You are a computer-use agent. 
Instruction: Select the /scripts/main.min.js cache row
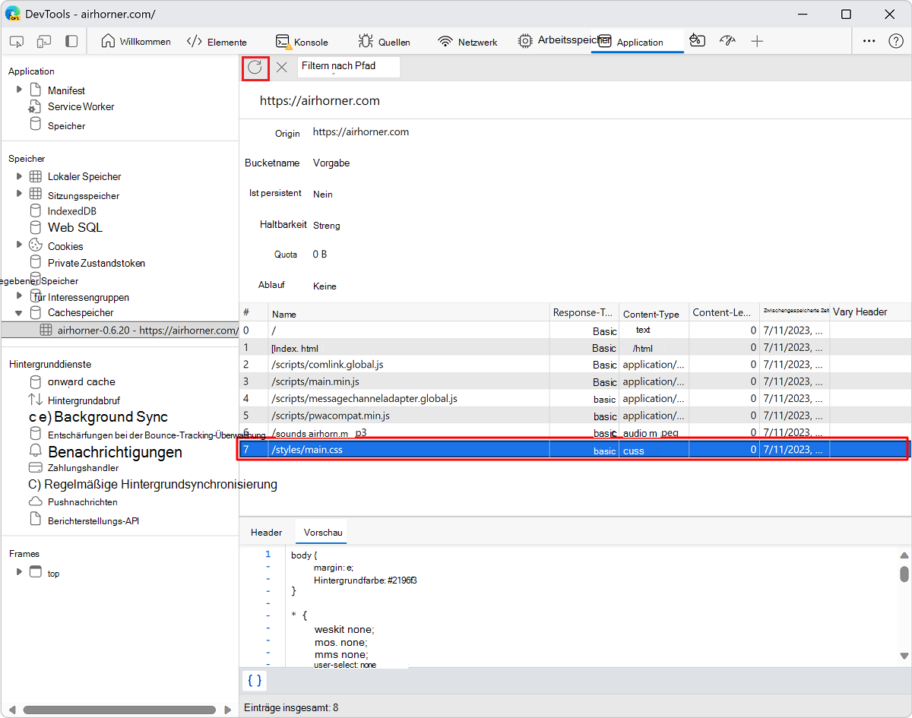[575, 381]
